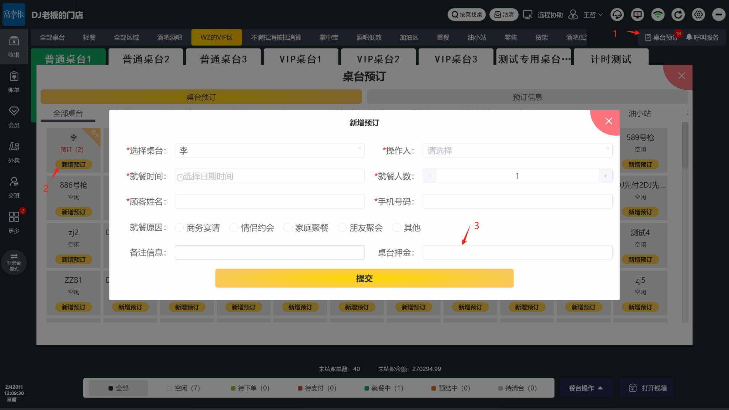Select 朋友聚会 dining reason

[x=360, y=227]
